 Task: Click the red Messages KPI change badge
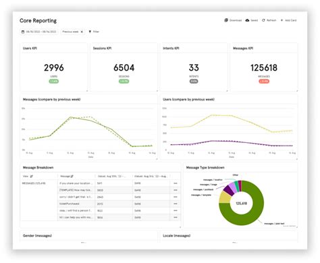click(x=264, y=81)
